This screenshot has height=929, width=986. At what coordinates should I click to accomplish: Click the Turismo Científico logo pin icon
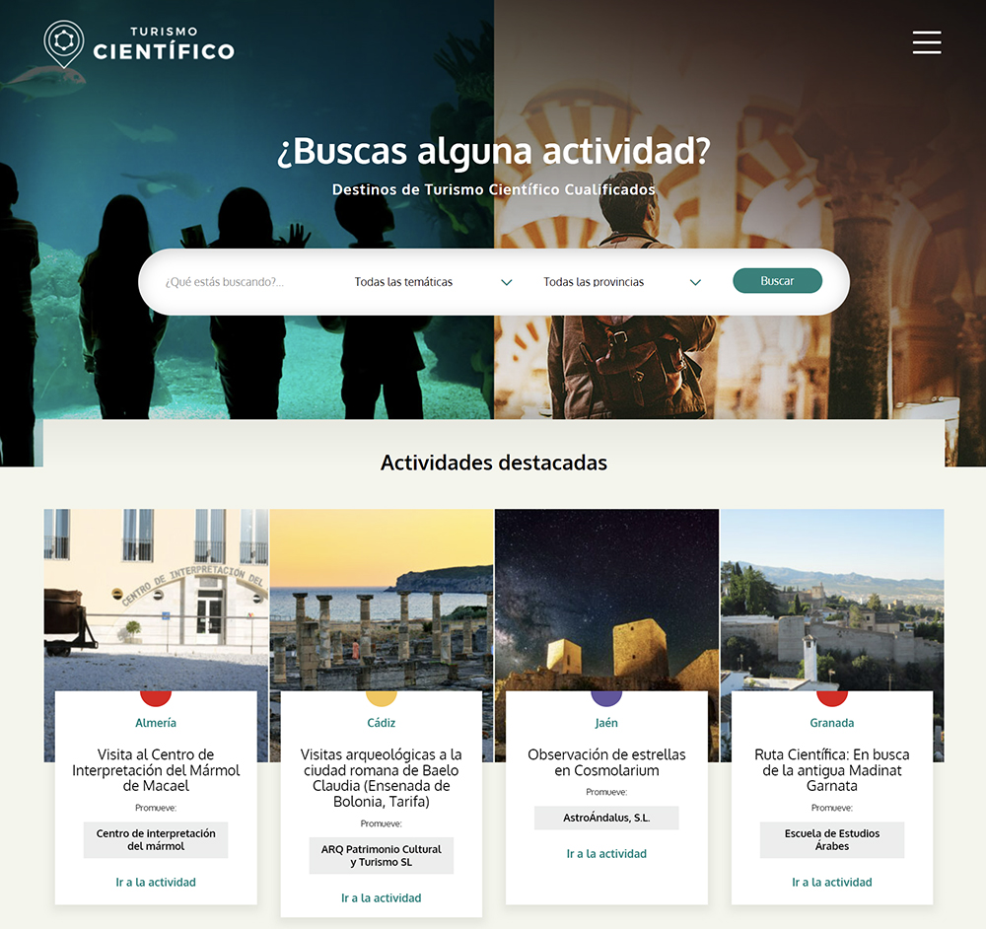63,43
